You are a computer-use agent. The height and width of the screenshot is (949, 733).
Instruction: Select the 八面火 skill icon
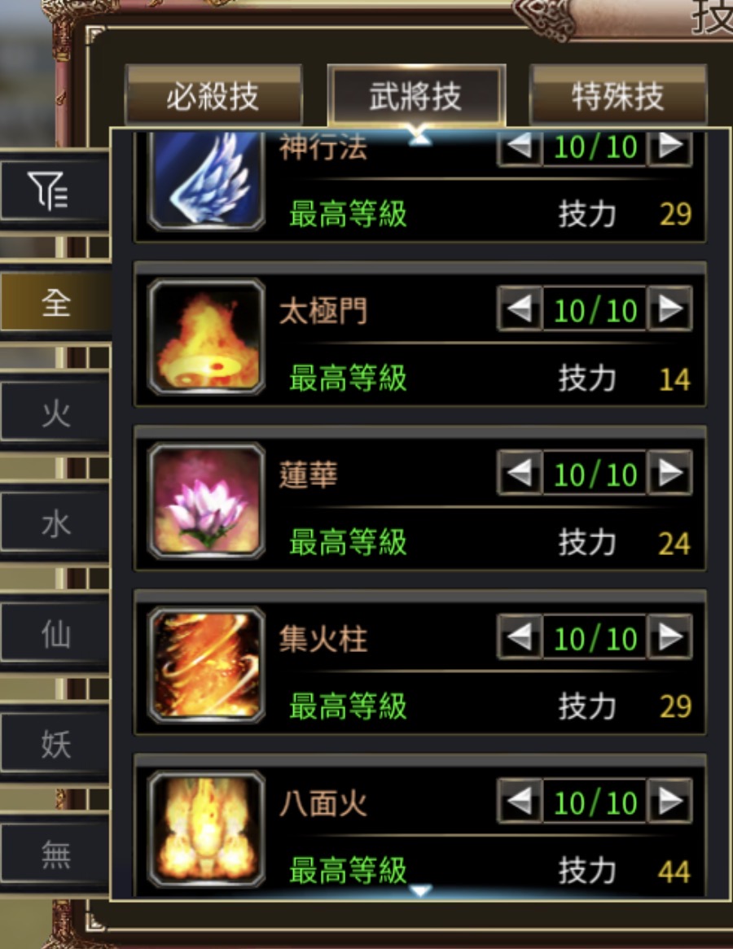[x=206, y=829]
